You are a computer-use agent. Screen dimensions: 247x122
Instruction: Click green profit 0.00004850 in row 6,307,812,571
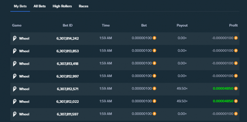click(223, 88)
